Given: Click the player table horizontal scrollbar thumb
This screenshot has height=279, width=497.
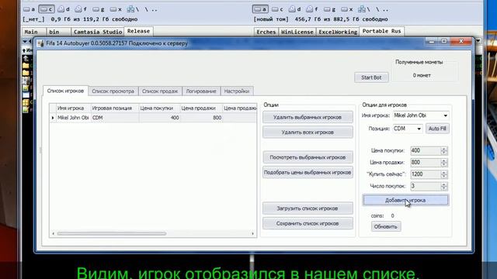Looking at the screenshot, I should coord(112,233).
